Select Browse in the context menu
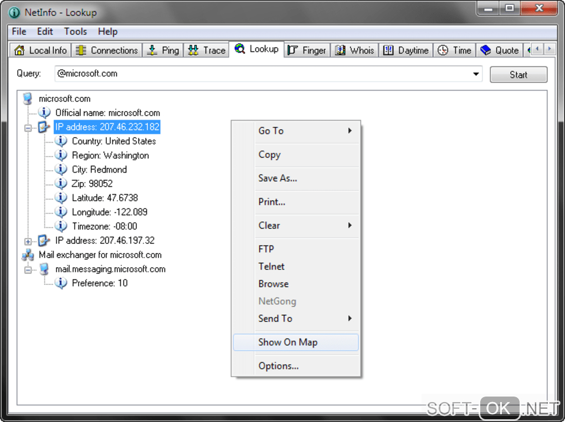This screenshot has width=565, height=422. pyautogui.click(x=296, y=284)
